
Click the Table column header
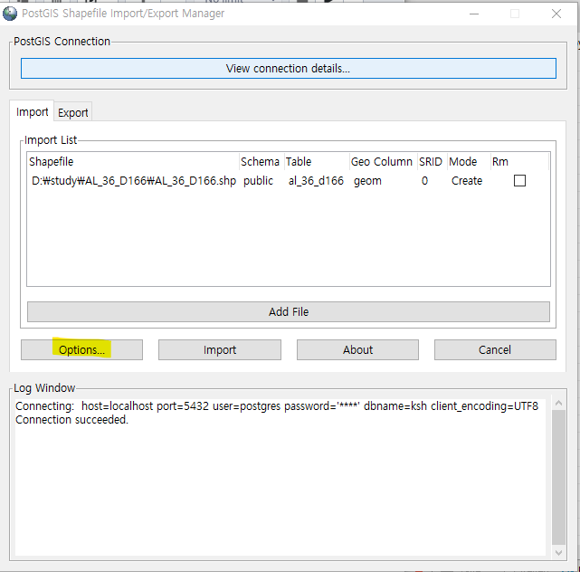[x=317, y=162]
